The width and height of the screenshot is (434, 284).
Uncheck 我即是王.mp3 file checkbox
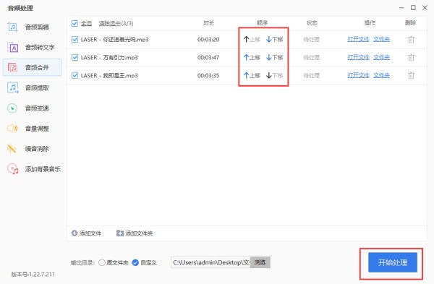[x=75, y=75]
